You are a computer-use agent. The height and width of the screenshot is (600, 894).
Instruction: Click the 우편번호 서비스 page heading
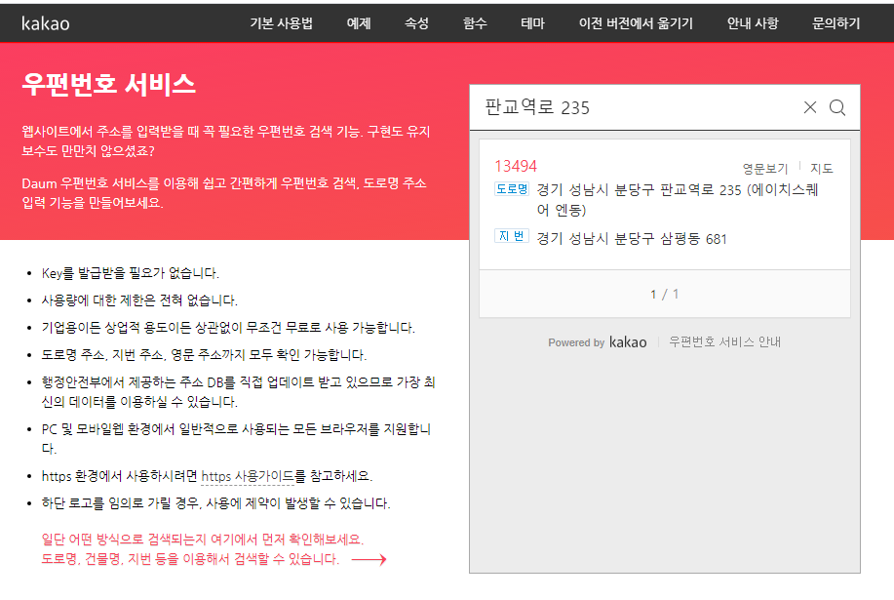click(109, 85)
